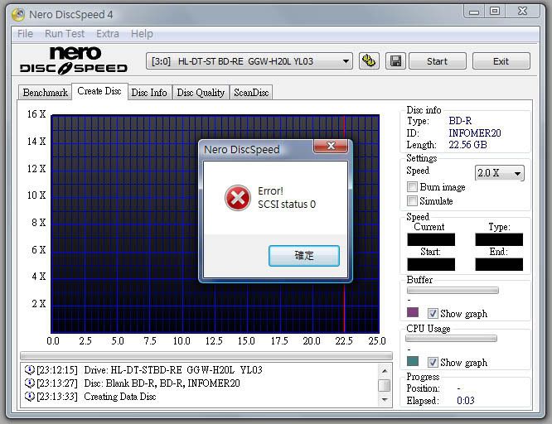Click the red capacity marker line on graph

[344, 224]
